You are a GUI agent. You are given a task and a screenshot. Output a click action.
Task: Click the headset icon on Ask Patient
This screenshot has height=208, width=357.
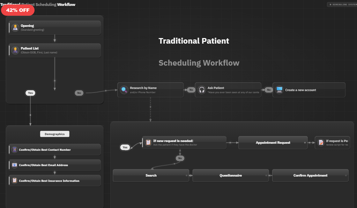(x=202, y=90)
